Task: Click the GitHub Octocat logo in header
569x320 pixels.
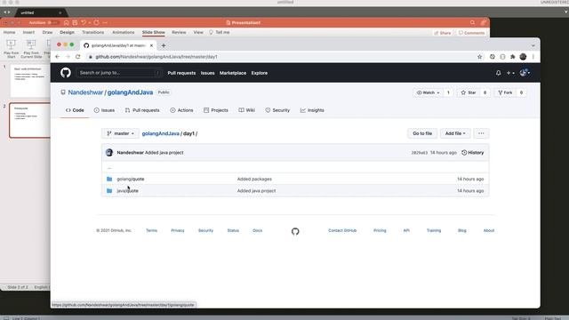Action: [66, 73]
